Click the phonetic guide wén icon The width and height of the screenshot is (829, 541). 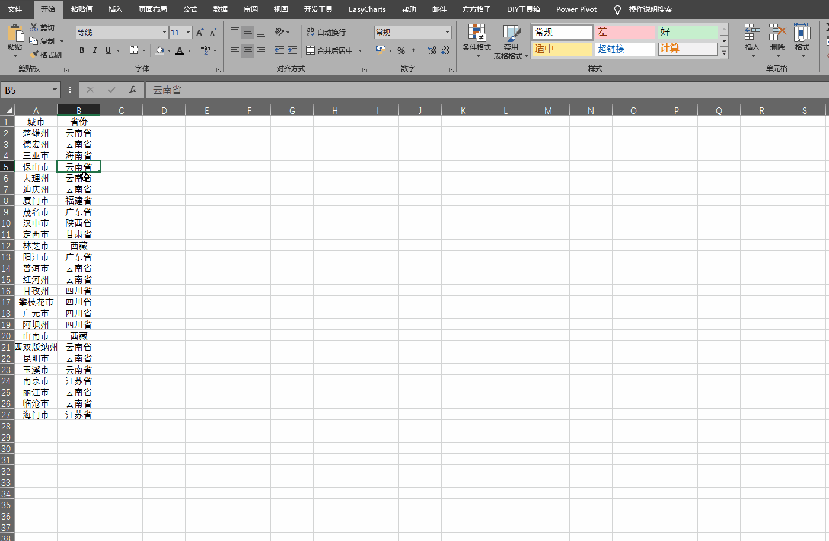pyautogui.click(x=205, y=50)
